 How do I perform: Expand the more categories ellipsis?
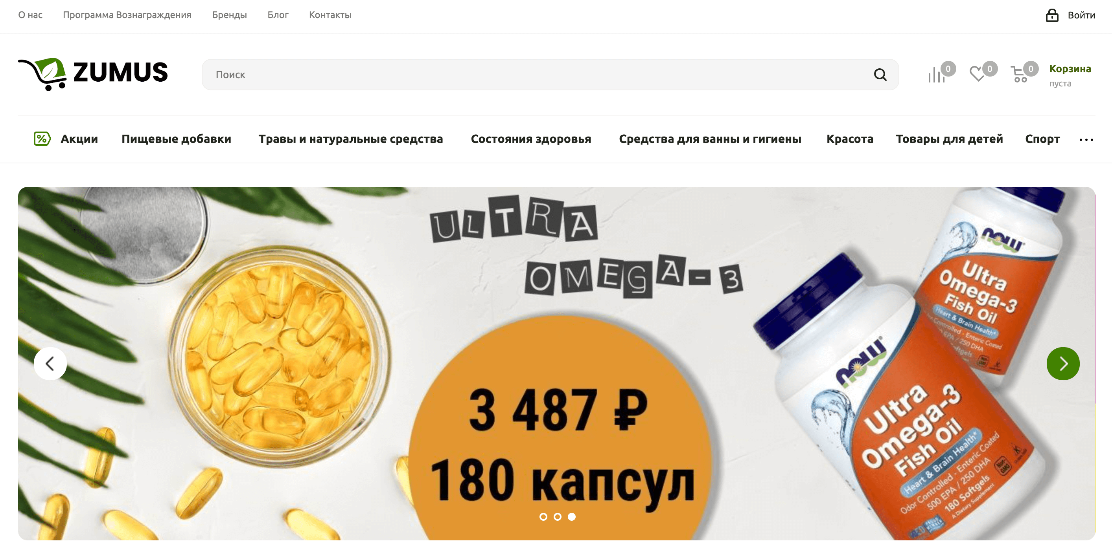pyautogui.click(x=1086, y=140)
